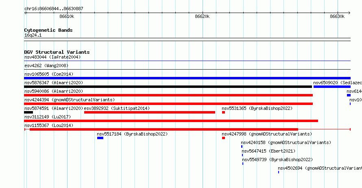
Task: Click the small black nsv5874591 bar
Action: 28,112
